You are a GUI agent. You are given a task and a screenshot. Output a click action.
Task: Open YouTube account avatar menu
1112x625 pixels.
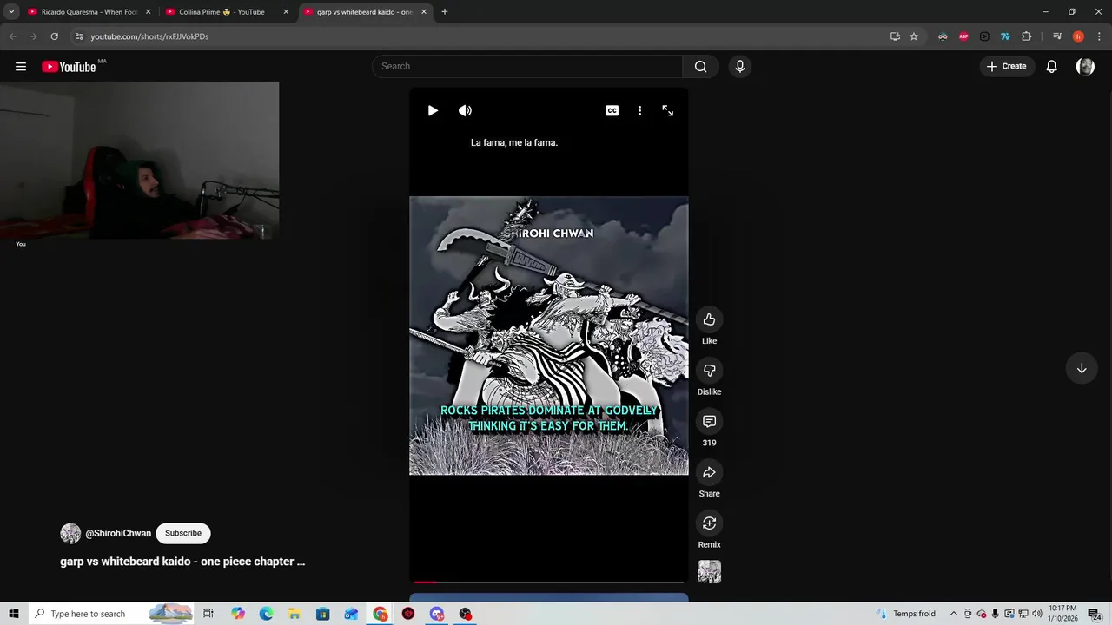[x=1085, y=67]
